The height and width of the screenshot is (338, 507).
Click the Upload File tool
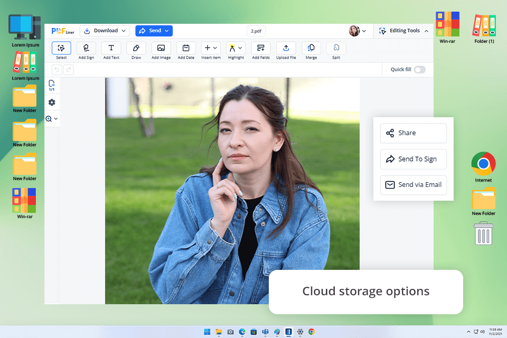pyautogui.click(x=286, y=48)
